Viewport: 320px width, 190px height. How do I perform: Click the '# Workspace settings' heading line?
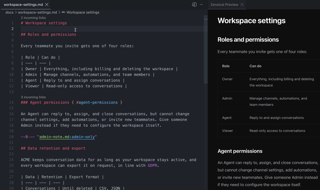coord(44,23)
